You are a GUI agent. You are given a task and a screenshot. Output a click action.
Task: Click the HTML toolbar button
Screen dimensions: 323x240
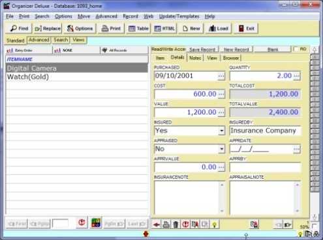coord(164,29)
